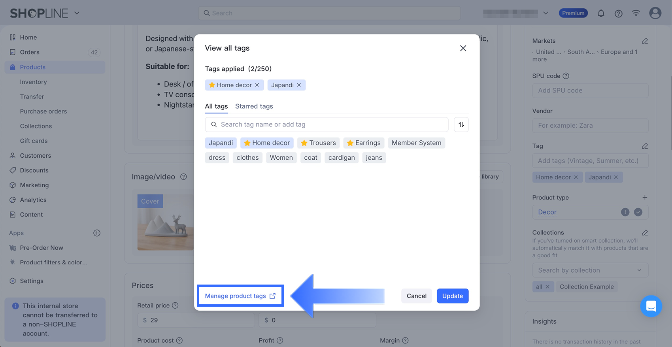Close the View all tags dialog
The width and height of the screenshot is (672, 347).
[x=463, y=48]
